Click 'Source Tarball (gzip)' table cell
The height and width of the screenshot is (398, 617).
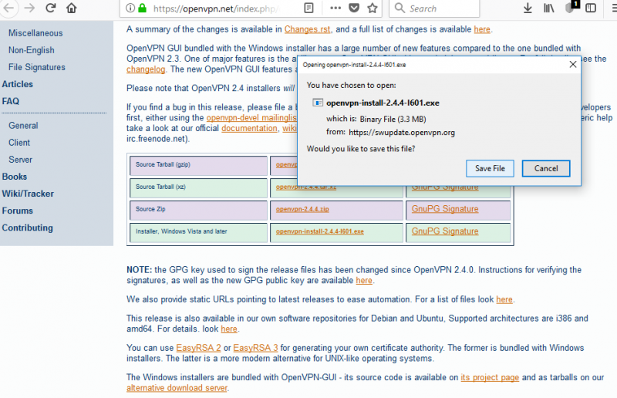click(x=198, y=166)
